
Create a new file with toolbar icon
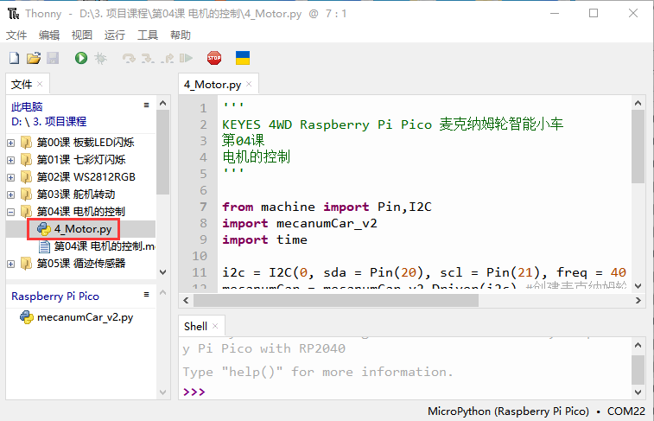[x=14, y=58]
